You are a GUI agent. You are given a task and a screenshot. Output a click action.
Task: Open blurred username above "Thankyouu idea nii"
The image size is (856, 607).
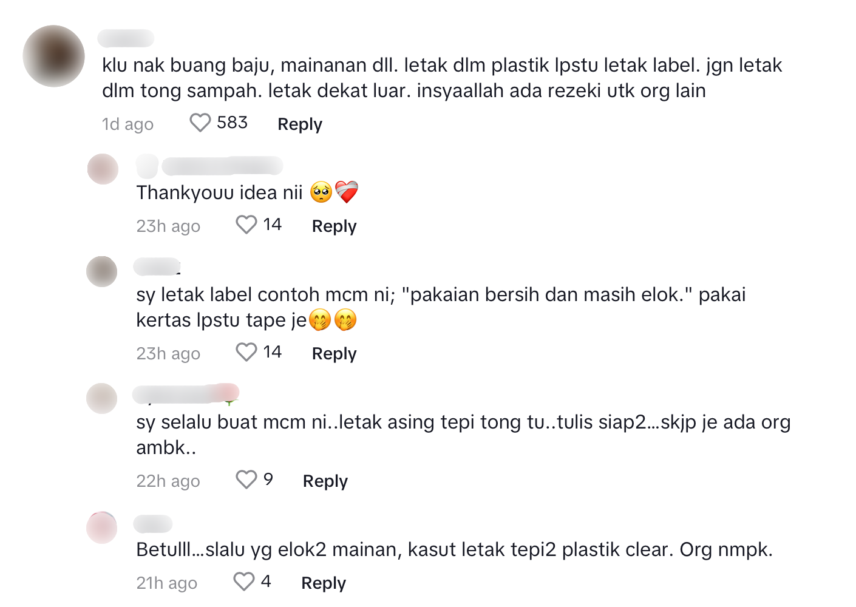point(209,166)
